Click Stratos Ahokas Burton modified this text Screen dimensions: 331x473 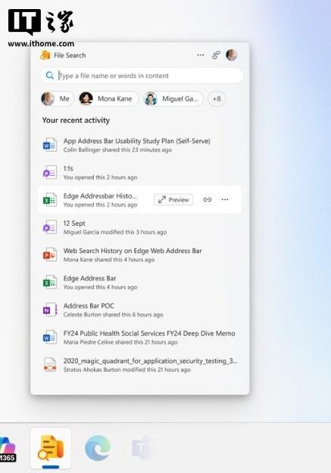click(x=127, y=370)
